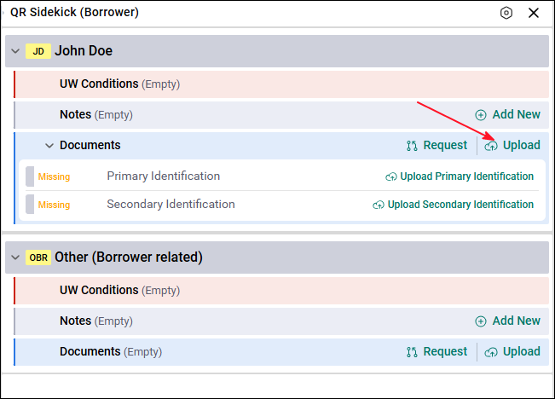Viewport: 555px width, 399px height.
Task: Select the Primary Identification status box
Action: pos(30,176)
